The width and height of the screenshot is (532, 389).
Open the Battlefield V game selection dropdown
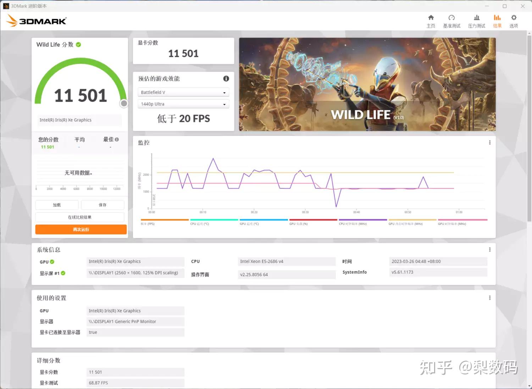[x=183, y=92]
